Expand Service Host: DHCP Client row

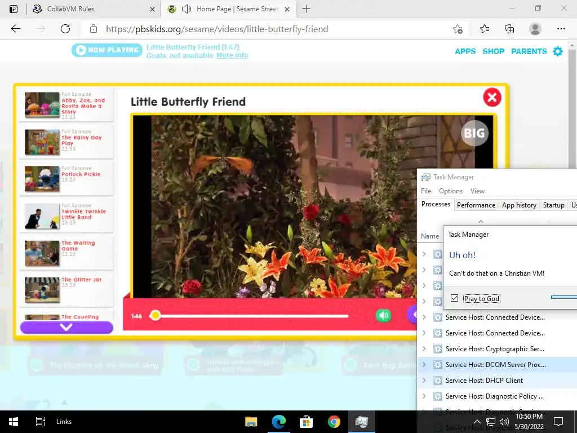click(x=424, y=381)
